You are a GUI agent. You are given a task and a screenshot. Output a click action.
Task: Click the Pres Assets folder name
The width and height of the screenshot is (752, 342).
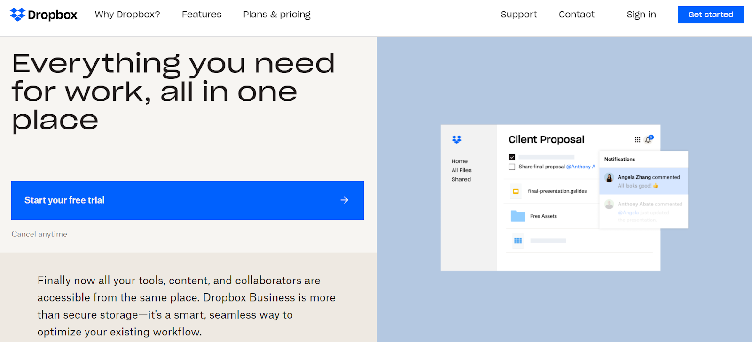pos(543,216)
